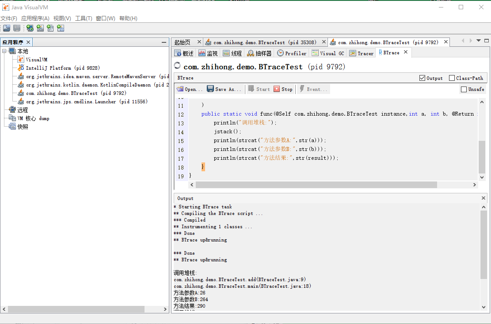Uncheck the Output checkbox
This screenshot has width=491, height=324.
pos(422,78)
